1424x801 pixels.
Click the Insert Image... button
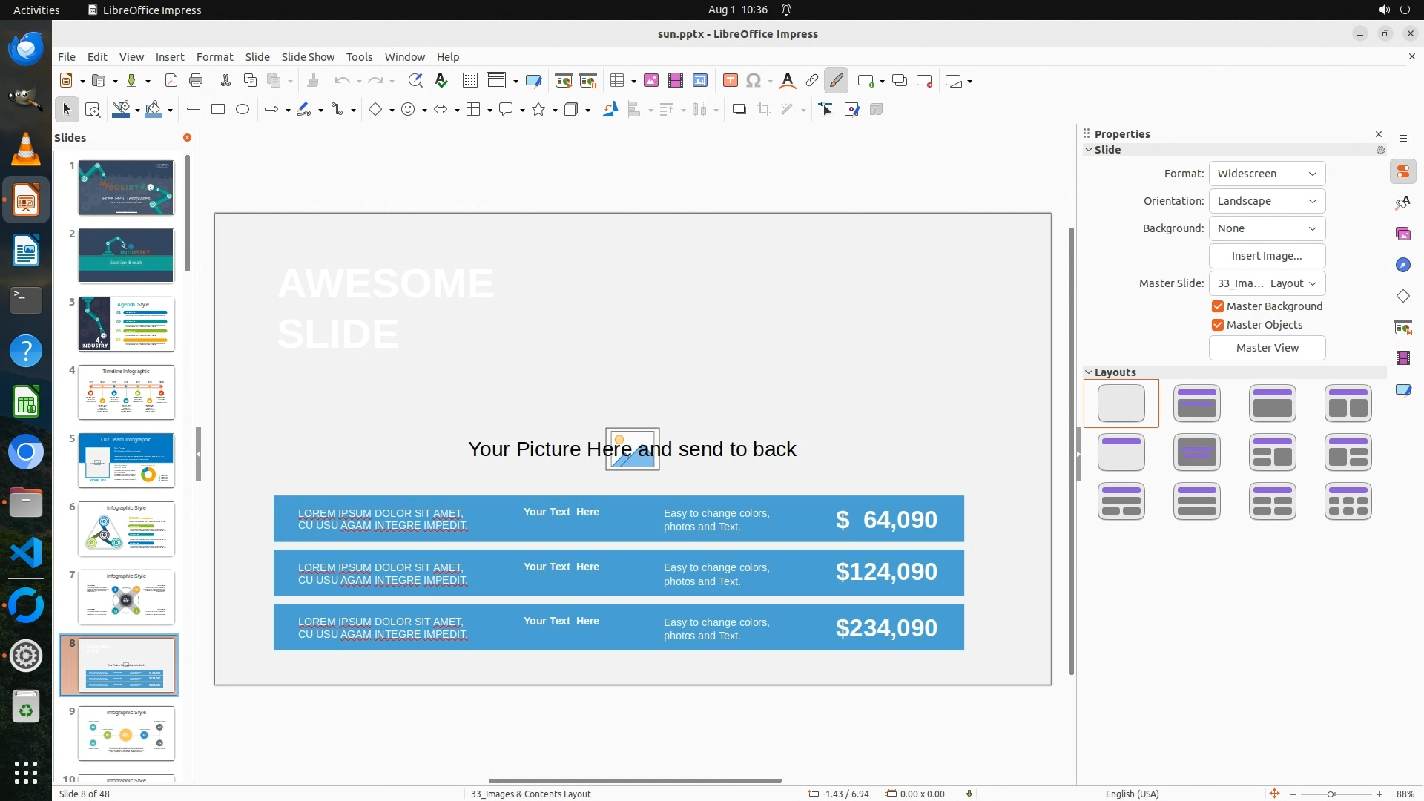coord(1267,256)
